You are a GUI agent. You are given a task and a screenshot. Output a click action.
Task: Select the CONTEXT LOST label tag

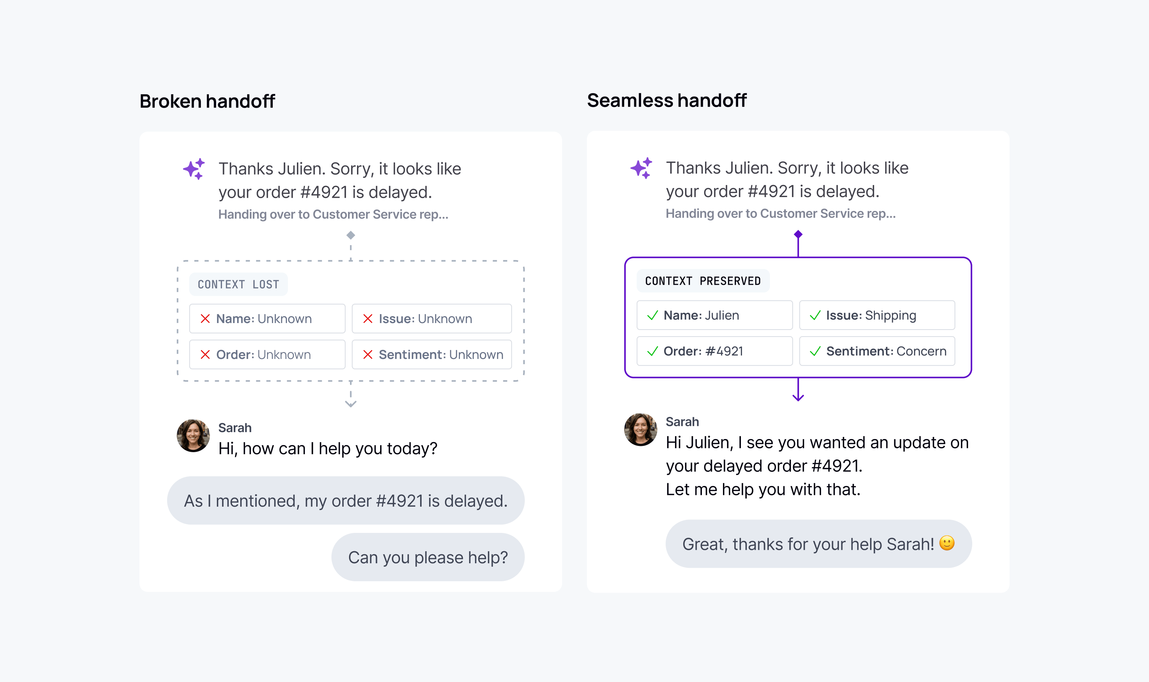[x=238, y=284]
